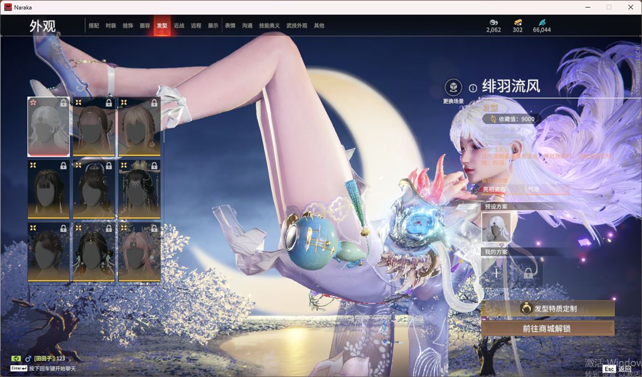Click the 按下回车键开始聊天 chat prompt
This screenshot has width=642, height=377.
point(52,369)
